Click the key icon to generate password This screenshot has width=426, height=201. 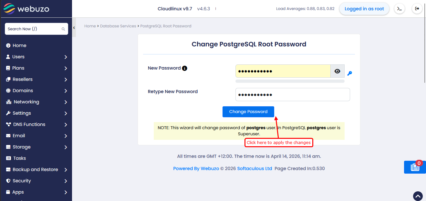click(x=349, y=73)
